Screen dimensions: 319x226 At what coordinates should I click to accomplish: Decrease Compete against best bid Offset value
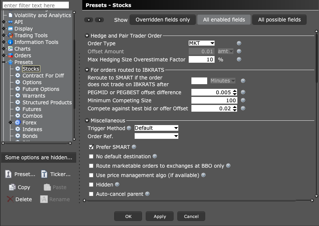(x=235, y=110)
